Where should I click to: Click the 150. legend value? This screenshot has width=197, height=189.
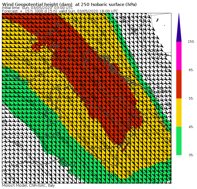tap(191, 42)
